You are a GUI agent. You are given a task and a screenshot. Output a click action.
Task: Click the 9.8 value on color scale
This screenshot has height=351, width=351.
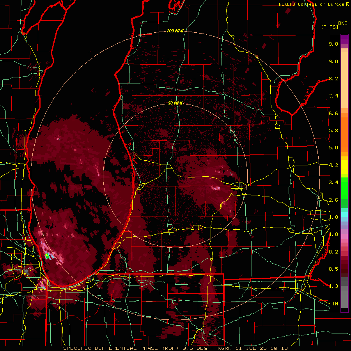click(333, 44)
